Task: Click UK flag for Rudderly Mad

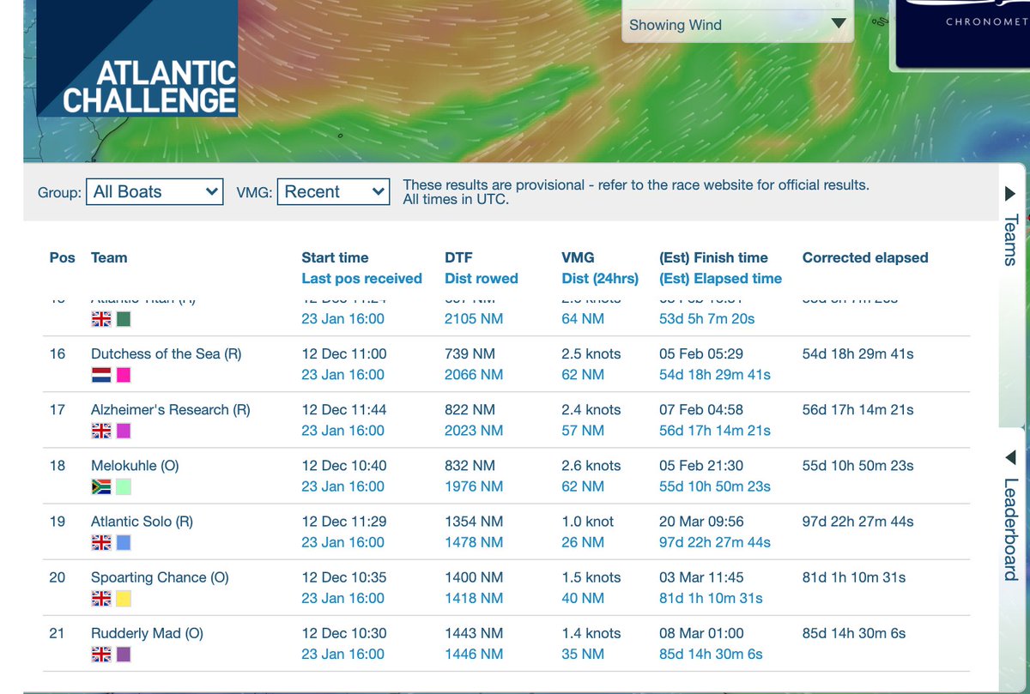Action: (101, 654)
